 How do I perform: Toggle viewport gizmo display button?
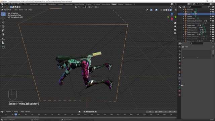[x=151, y=10]
